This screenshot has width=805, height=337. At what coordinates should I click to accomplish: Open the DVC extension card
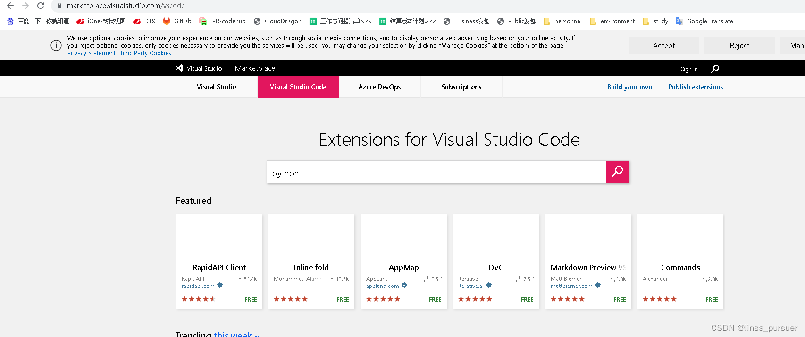point(496,261)
